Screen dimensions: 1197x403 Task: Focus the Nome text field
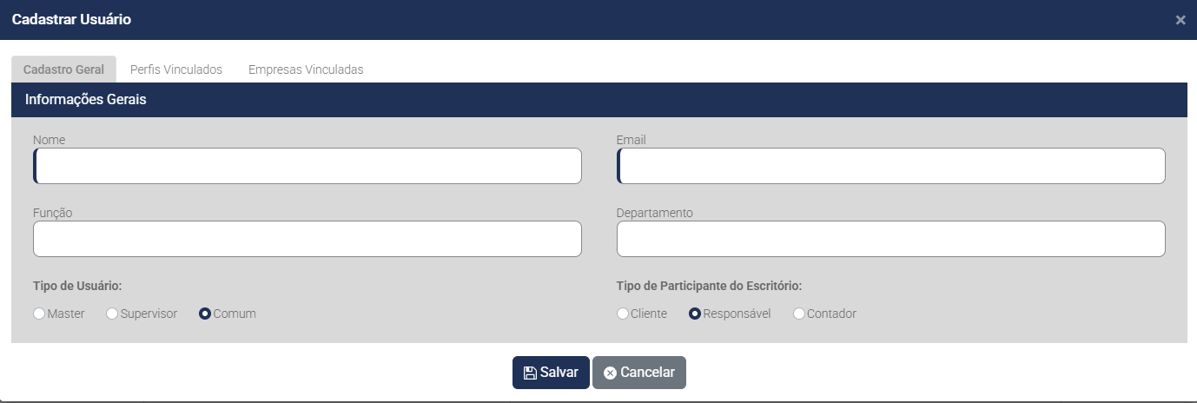[x=308, y=166]
